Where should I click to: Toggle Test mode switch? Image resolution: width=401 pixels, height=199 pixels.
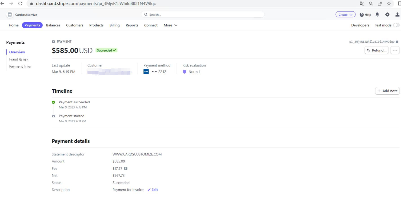click(396, 25)
